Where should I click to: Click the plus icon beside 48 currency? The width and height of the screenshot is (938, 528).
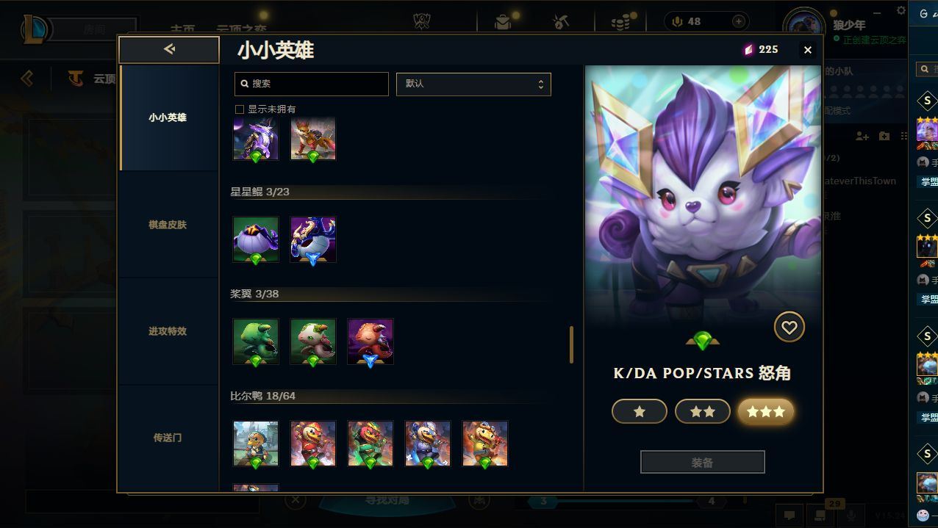click(x=739, y=21)
